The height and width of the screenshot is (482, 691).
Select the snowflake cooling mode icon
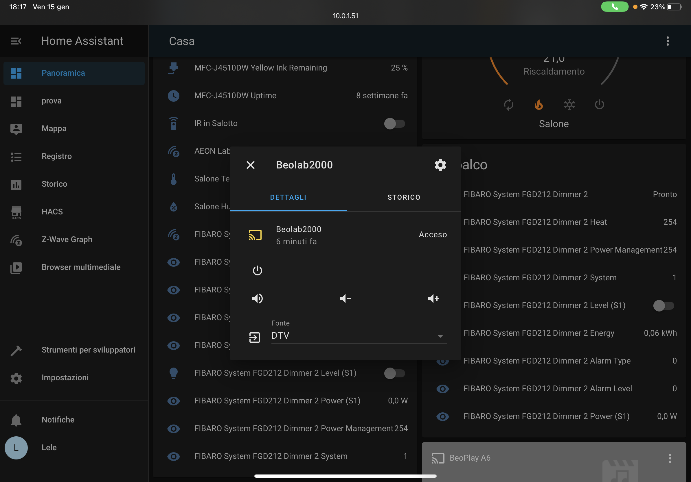(x=569, y=105)
